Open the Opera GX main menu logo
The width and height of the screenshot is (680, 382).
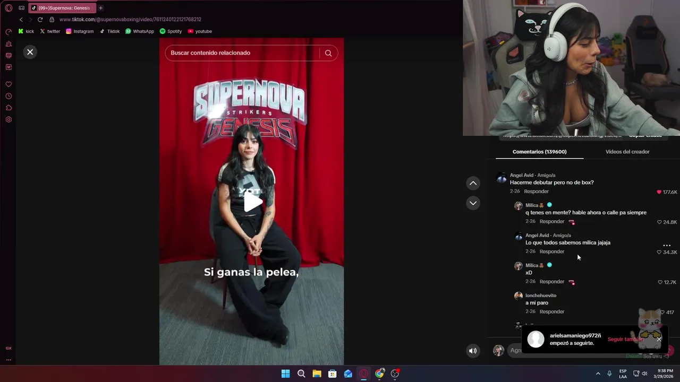click(x=8, y=8)
